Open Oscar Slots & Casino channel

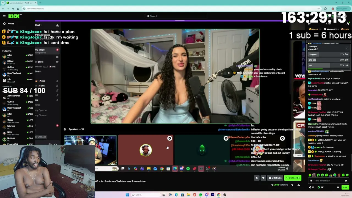[x=17, y=121]
